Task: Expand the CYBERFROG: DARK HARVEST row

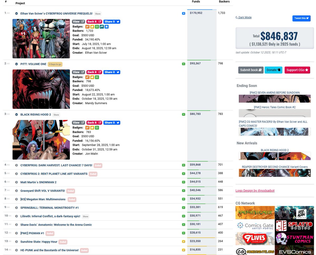Action: [x=16, y=165]
